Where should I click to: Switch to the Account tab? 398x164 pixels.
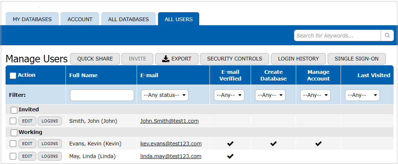pyautogui.click(x=80, y=19)
